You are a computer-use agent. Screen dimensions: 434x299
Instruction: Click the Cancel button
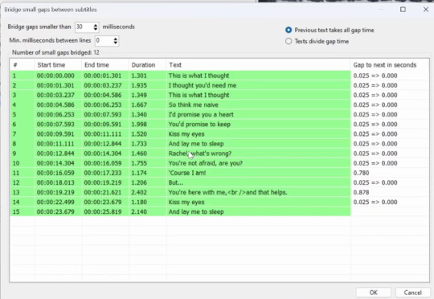pyautogui.click(x=412, y=293)
